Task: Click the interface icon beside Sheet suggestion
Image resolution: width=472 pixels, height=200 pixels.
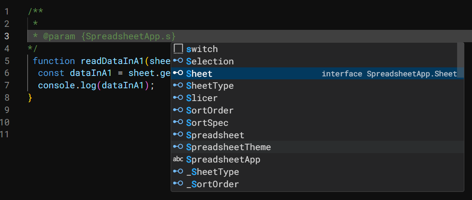Action: (178, 74)
